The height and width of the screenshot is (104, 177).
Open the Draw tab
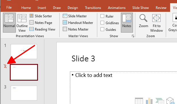tap(57, 8)
